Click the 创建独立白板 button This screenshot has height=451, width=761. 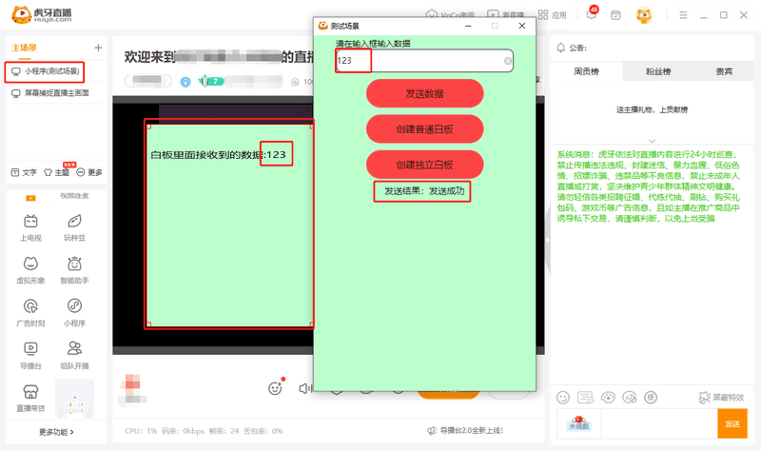click(424, 165)
